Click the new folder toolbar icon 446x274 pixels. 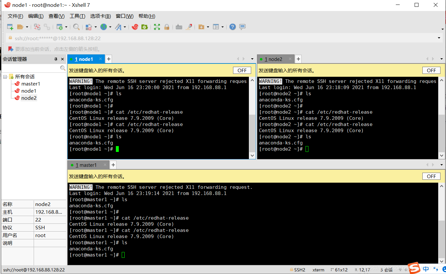pyautogui.click(x=201, y=27)
